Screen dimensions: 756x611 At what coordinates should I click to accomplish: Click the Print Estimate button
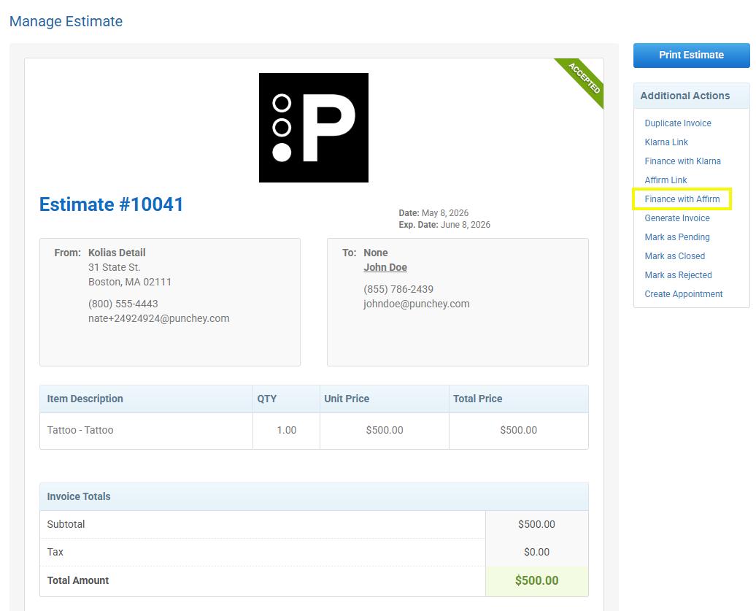pos(691,55)
